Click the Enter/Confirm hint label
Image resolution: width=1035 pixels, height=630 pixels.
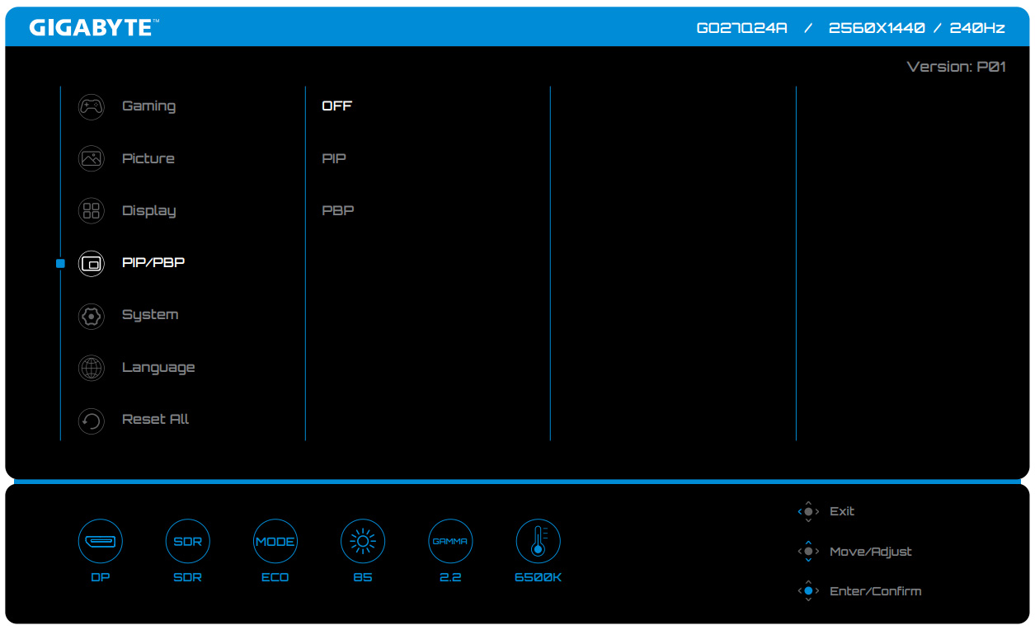pos(876,591)
